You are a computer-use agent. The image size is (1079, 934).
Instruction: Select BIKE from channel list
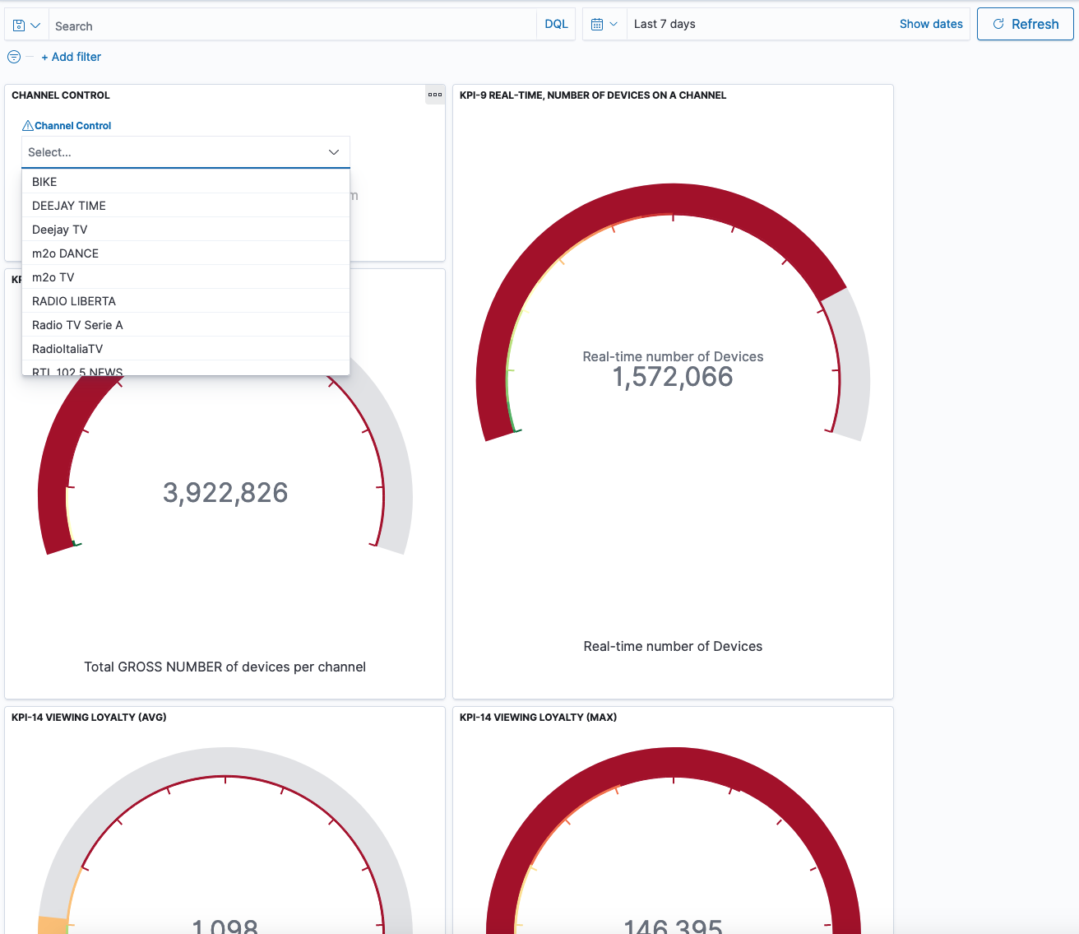(x=44, y=182)
